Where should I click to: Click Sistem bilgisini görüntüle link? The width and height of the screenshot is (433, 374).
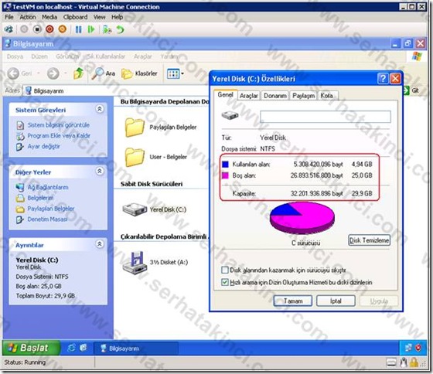59,125
